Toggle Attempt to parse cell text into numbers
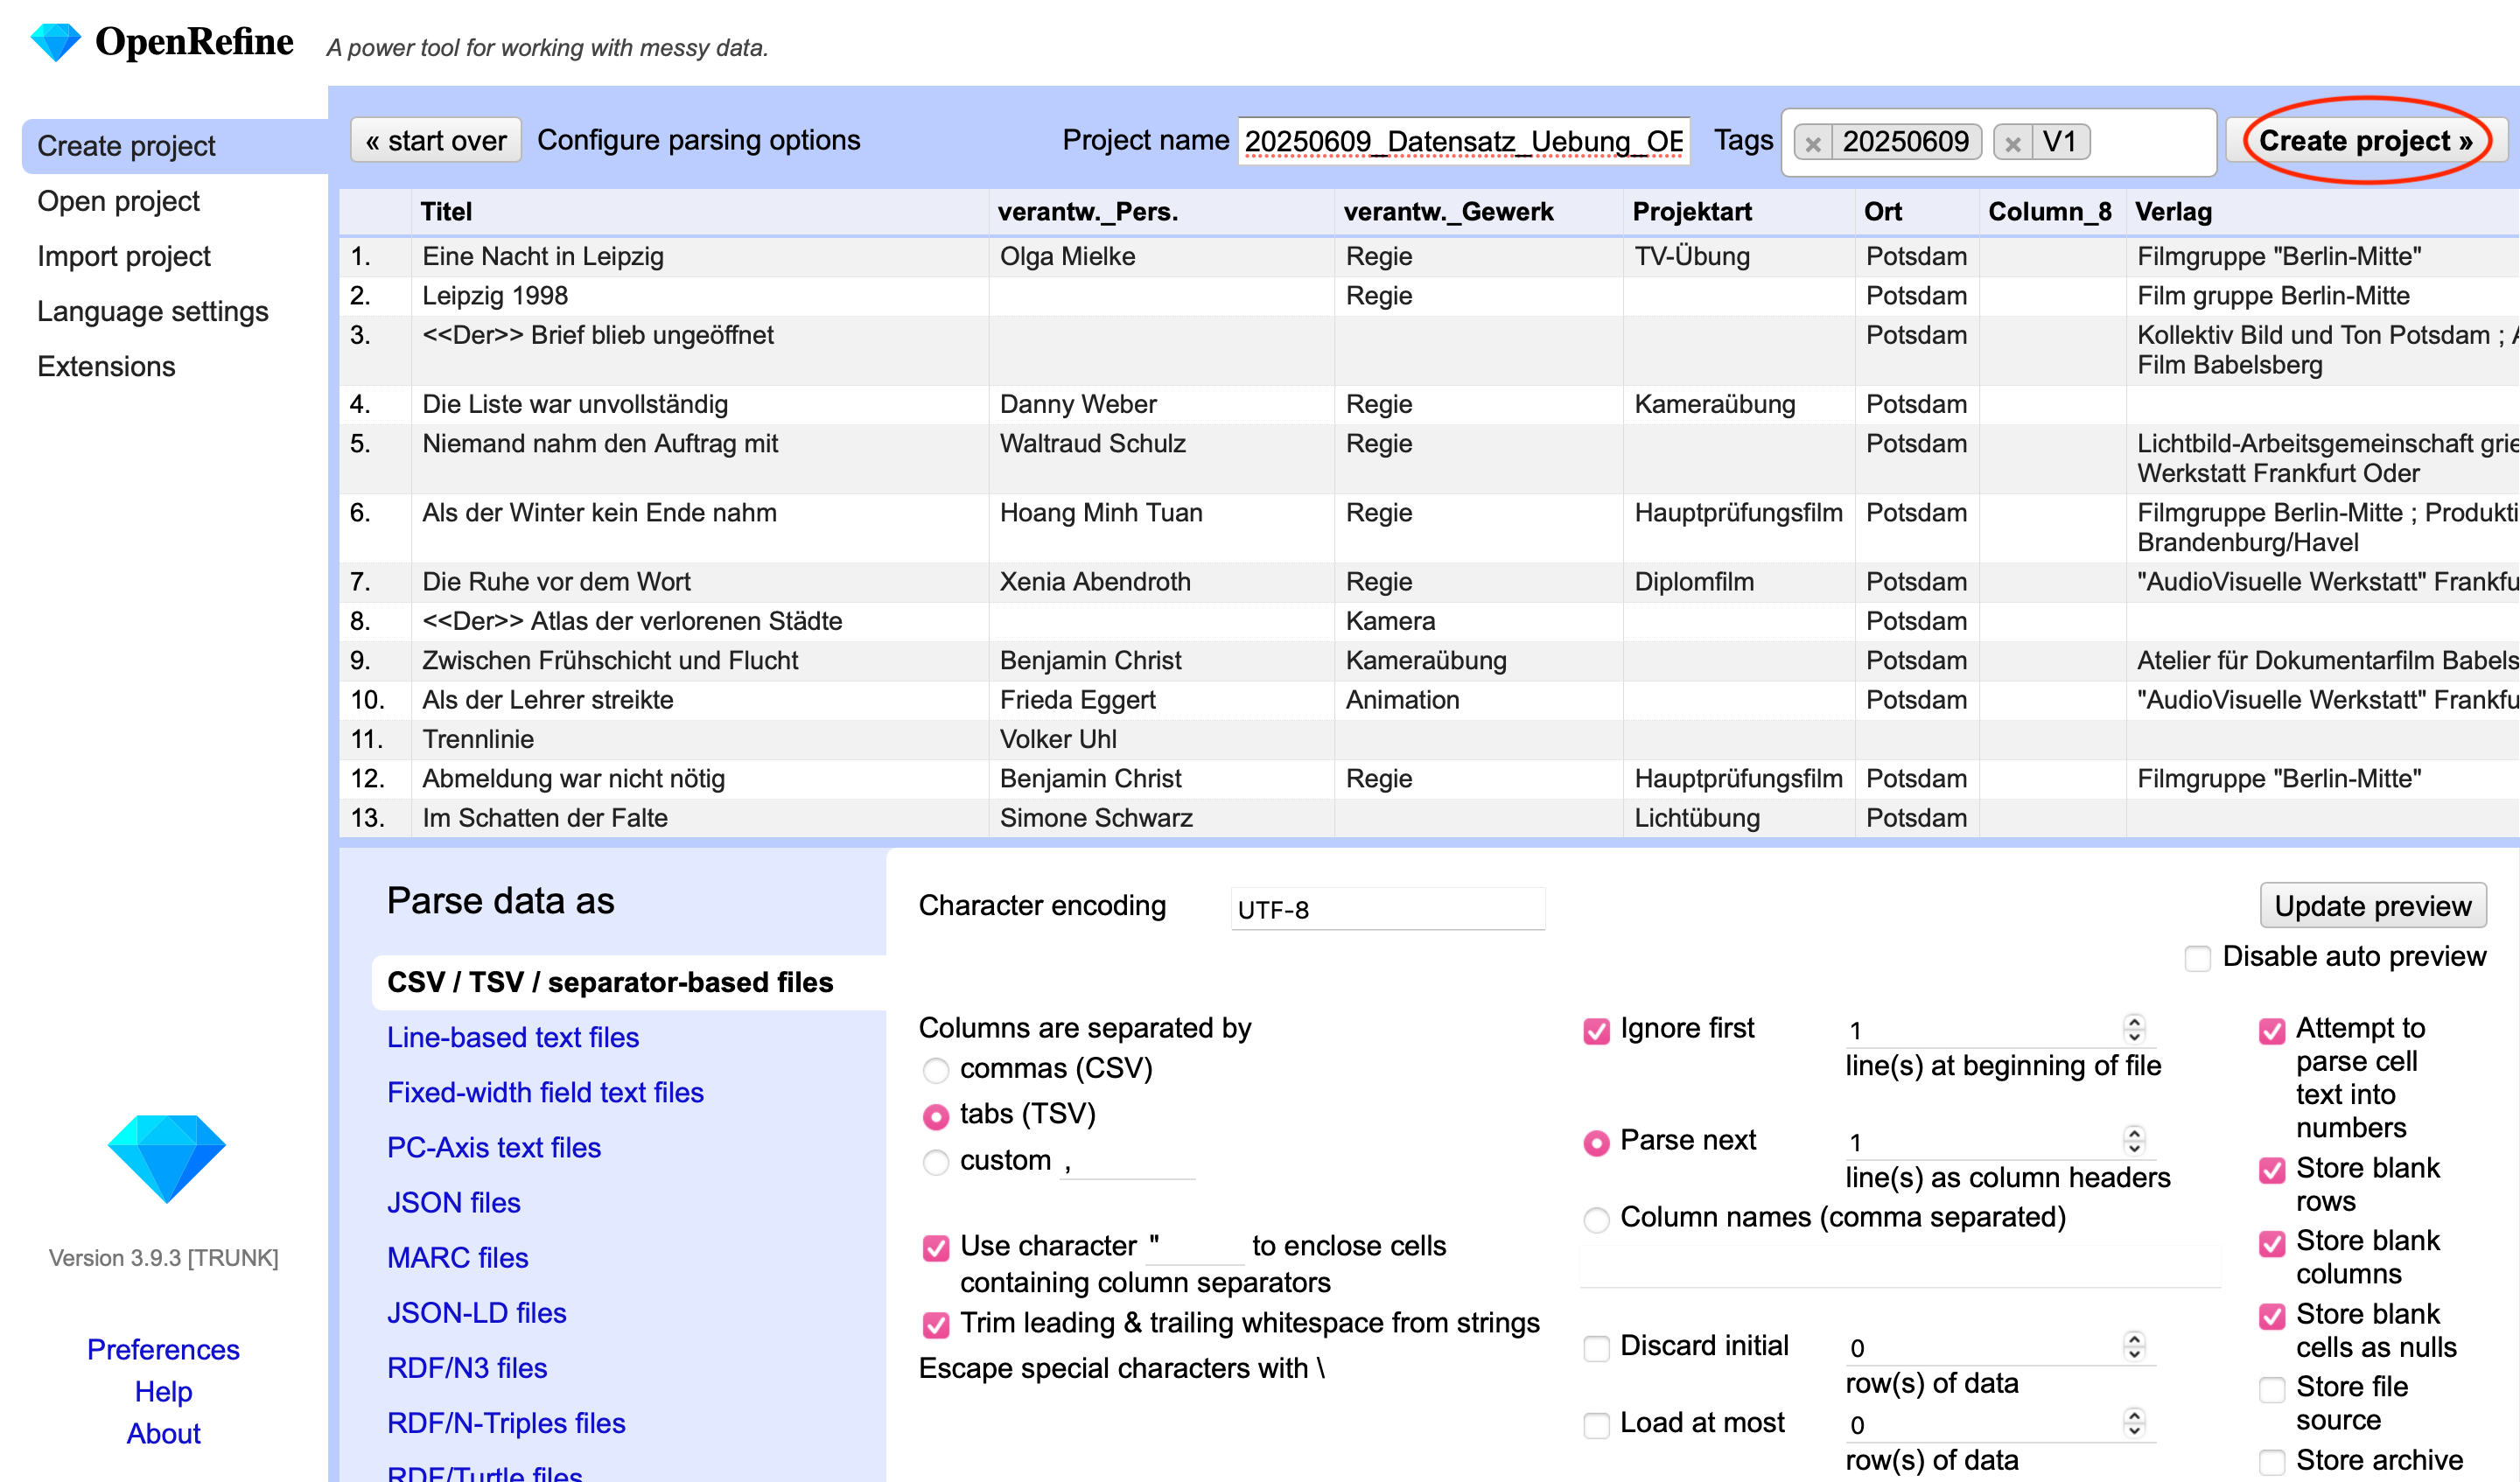 tap(2272, 1030)
